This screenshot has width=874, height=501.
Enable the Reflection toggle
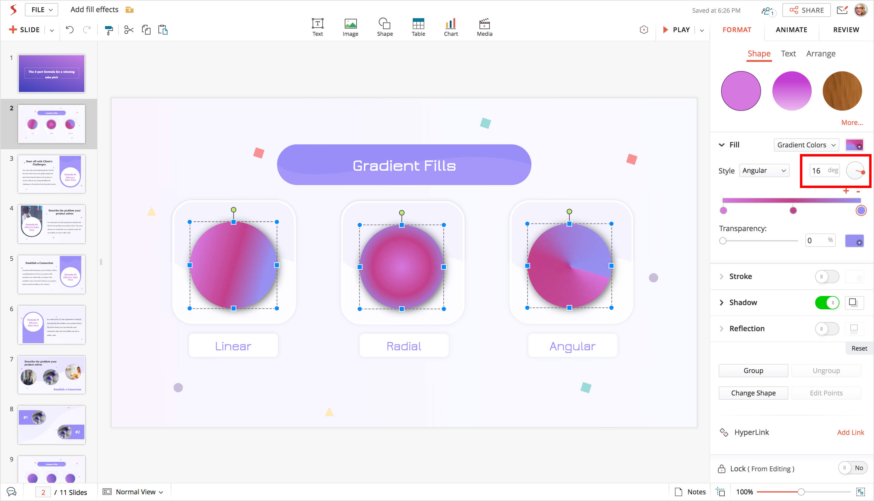click(826, 329)
